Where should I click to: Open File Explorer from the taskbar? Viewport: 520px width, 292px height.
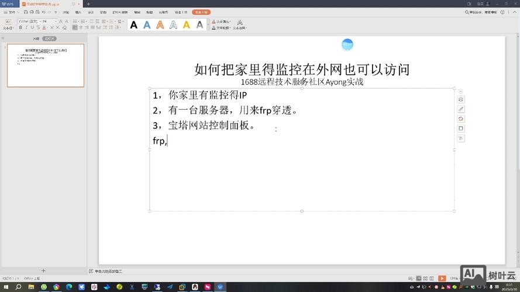[x=31, y=287]
